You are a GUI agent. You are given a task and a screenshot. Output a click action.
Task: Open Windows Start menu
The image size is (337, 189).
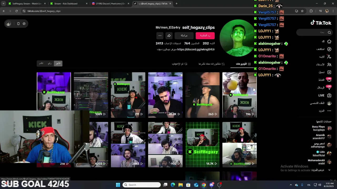(118, 185)
